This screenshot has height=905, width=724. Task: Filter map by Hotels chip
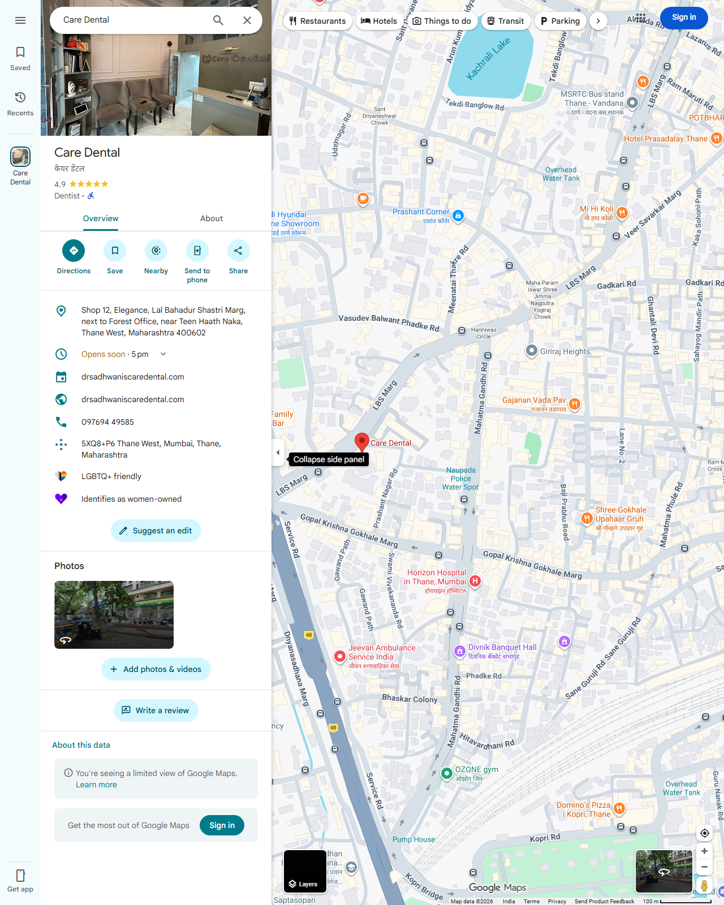pyautogui.click(x=379, y=21)
